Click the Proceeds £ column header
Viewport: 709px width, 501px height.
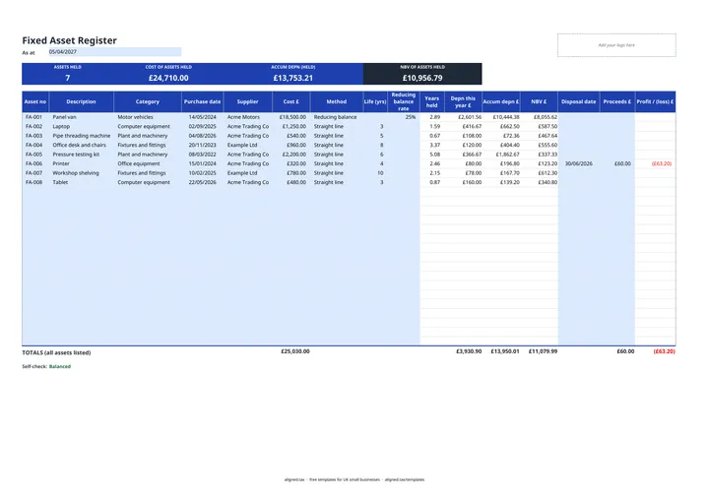pyautogui.click(x=617, y=101)
